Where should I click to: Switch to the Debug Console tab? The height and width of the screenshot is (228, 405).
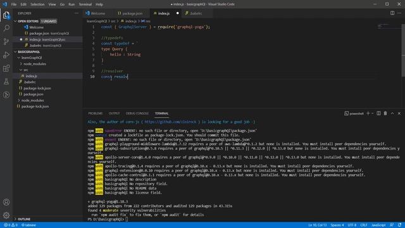click(x=137, y=113)
